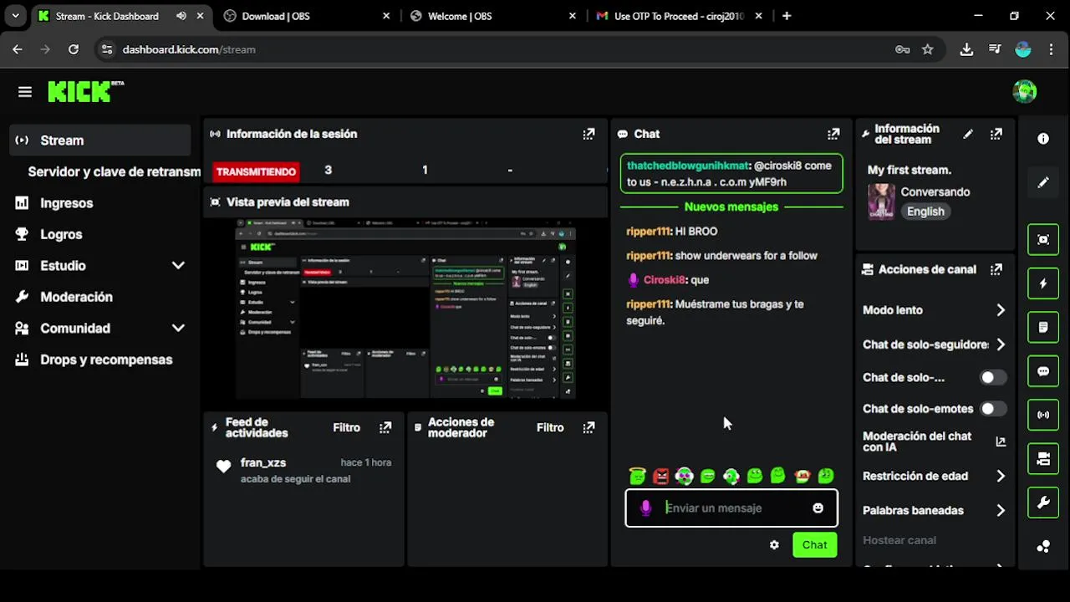Edit stream information with pencil icon
This screenshot has height=602, width=1070.
968,134
